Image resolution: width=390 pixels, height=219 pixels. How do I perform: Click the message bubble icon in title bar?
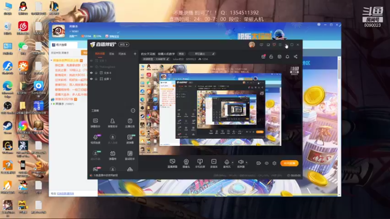pyautogui.click(x=261, y=45)
